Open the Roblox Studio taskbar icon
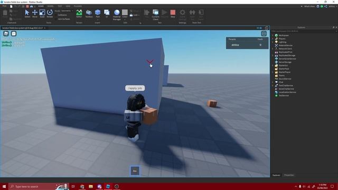Image resolution: width=338 pixels, height=190 pixels. click(x=108, y=186)
